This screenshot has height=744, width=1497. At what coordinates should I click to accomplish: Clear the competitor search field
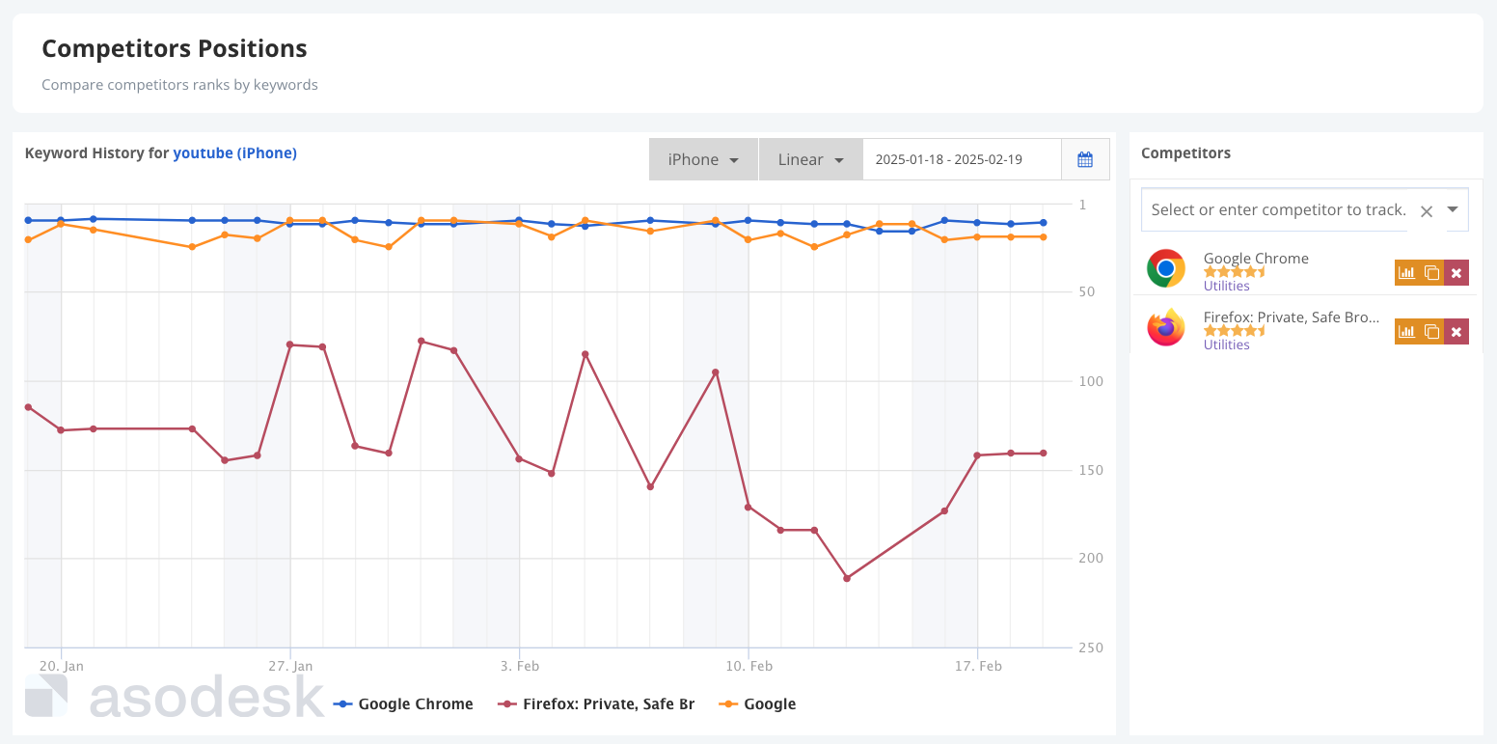1427,211
